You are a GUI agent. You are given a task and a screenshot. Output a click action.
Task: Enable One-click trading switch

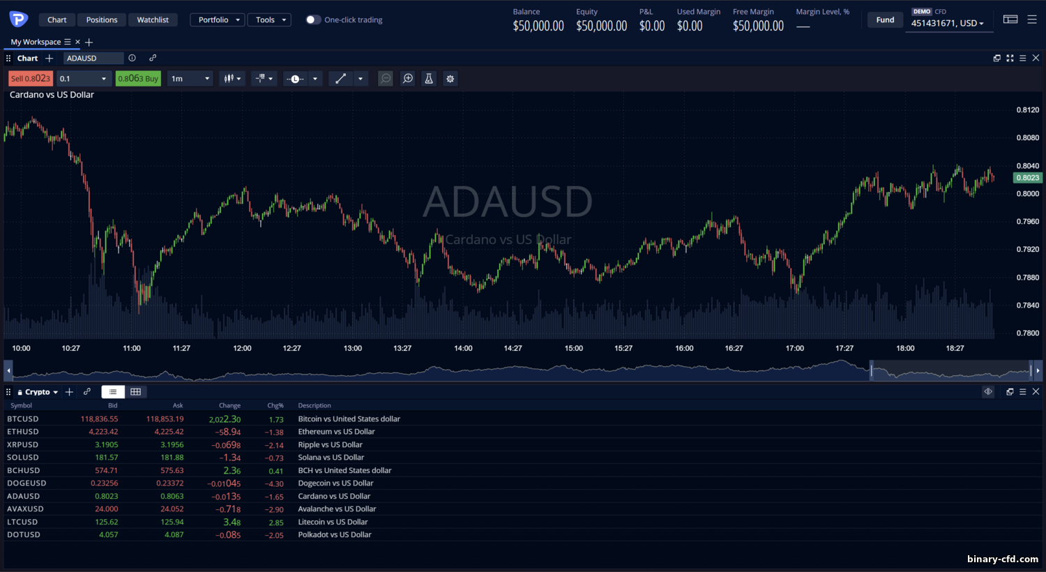tap(313, 20)
